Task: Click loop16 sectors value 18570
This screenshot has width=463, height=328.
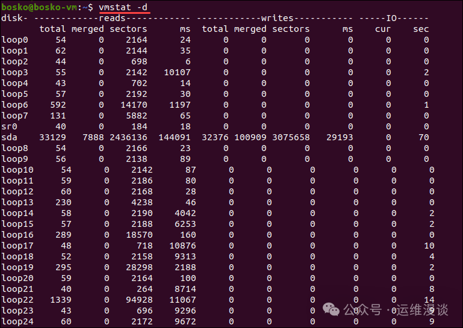Action: click(x=139, y=235)
